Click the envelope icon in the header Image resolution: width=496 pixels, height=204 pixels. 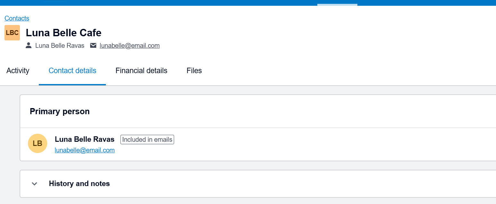point(93,46)
